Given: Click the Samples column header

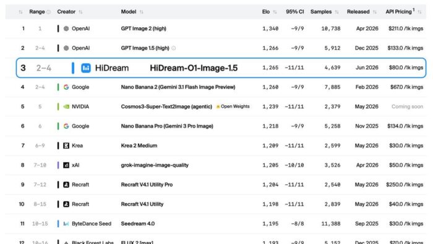Looking at the screenshot, I should [x=321, y=12].
